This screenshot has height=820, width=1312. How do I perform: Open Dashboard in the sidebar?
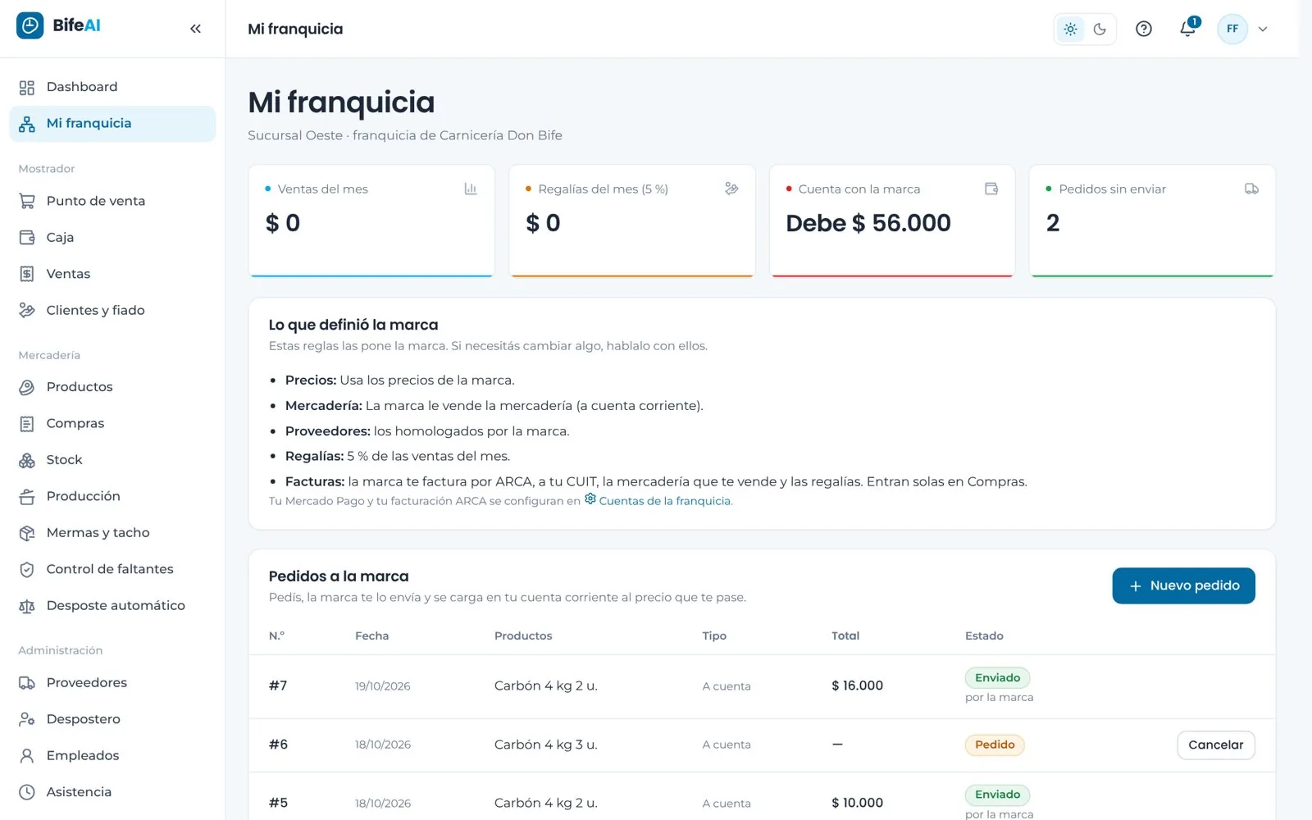point(112,87)
